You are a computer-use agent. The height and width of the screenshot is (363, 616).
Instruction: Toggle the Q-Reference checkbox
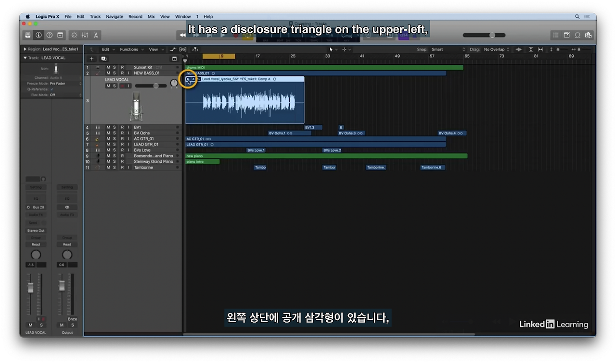(x=52, y=89)
